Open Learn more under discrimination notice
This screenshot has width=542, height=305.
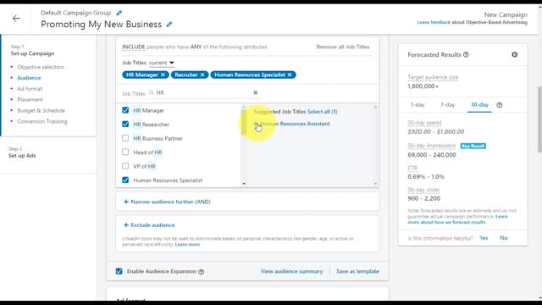click(x=187, y=245)
